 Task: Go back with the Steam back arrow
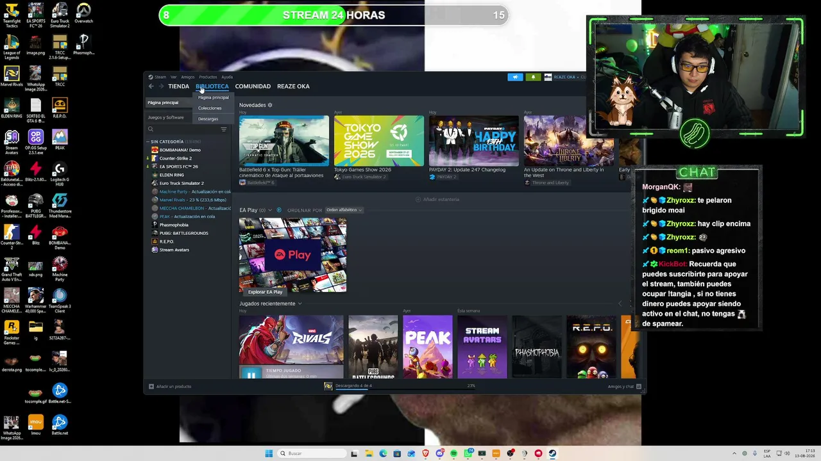(151, 86)
